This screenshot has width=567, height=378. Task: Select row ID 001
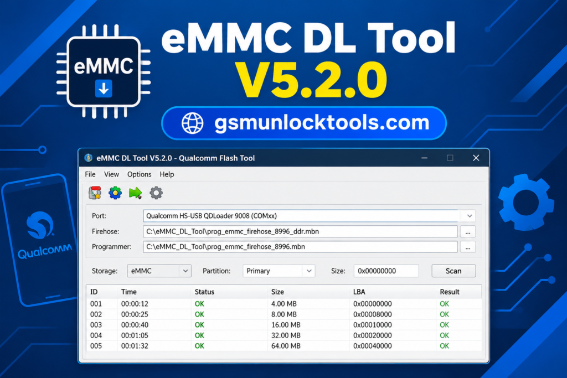coord(284,303)
